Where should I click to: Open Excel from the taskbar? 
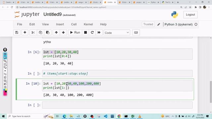133,116
